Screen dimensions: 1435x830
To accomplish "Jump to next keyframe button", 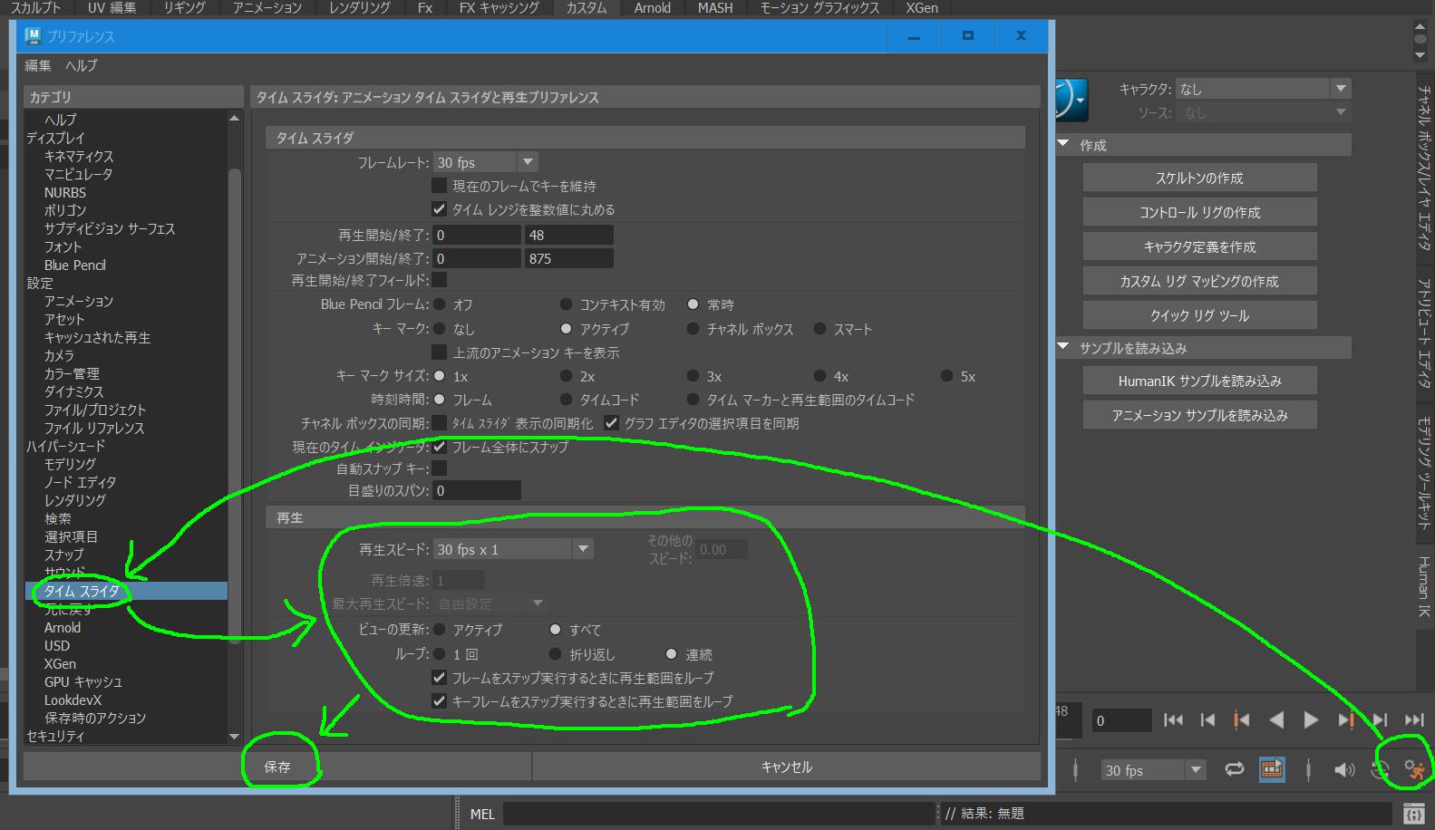I will coord(1345,720).
